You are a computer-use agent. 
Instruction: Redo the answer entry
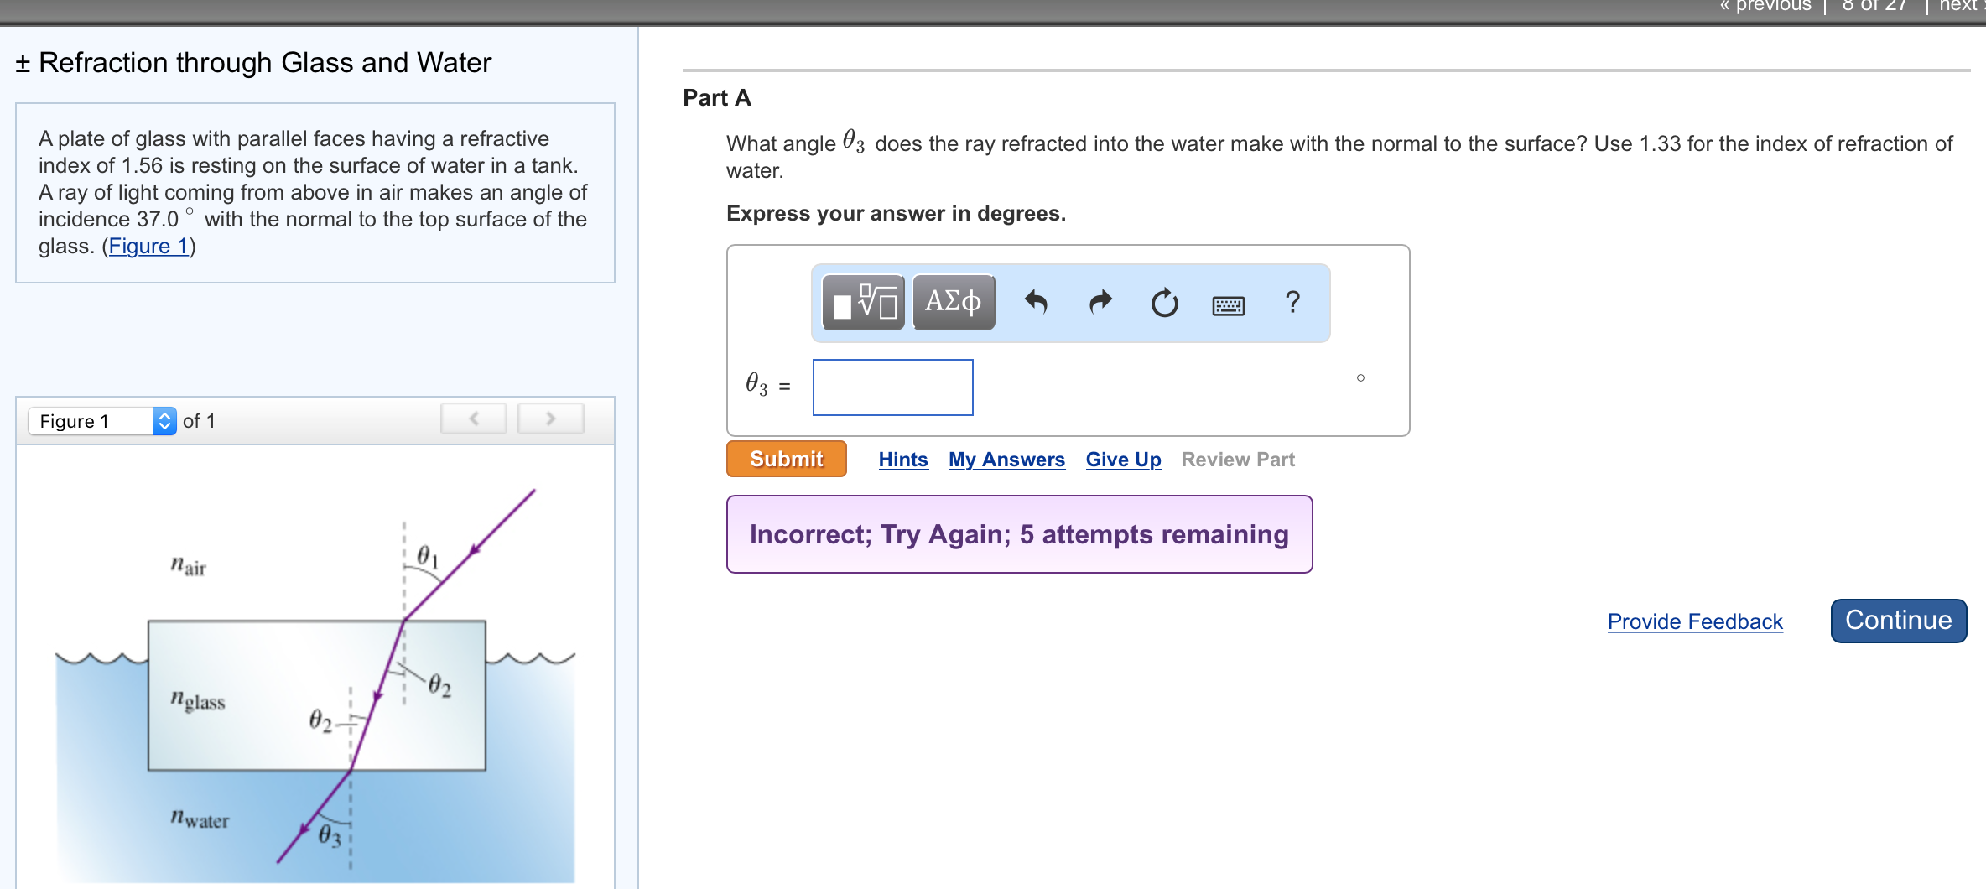coord(1100,303)
